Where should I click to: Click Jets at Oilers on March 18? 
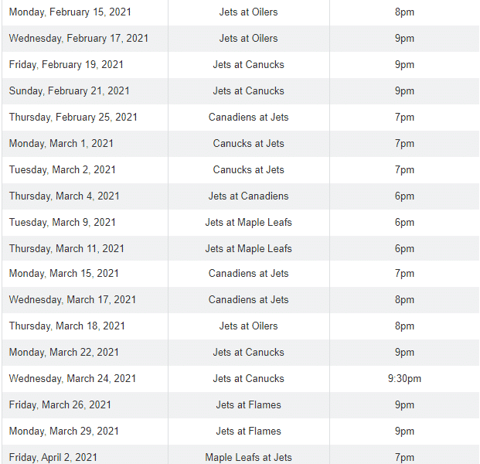click(248, 326)
